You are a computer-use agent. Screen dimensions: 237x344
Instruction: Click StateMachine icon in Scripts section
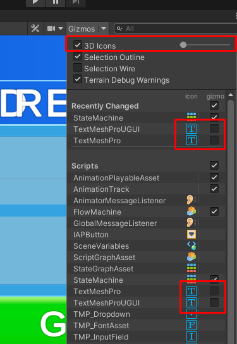(x=191, y=279)
